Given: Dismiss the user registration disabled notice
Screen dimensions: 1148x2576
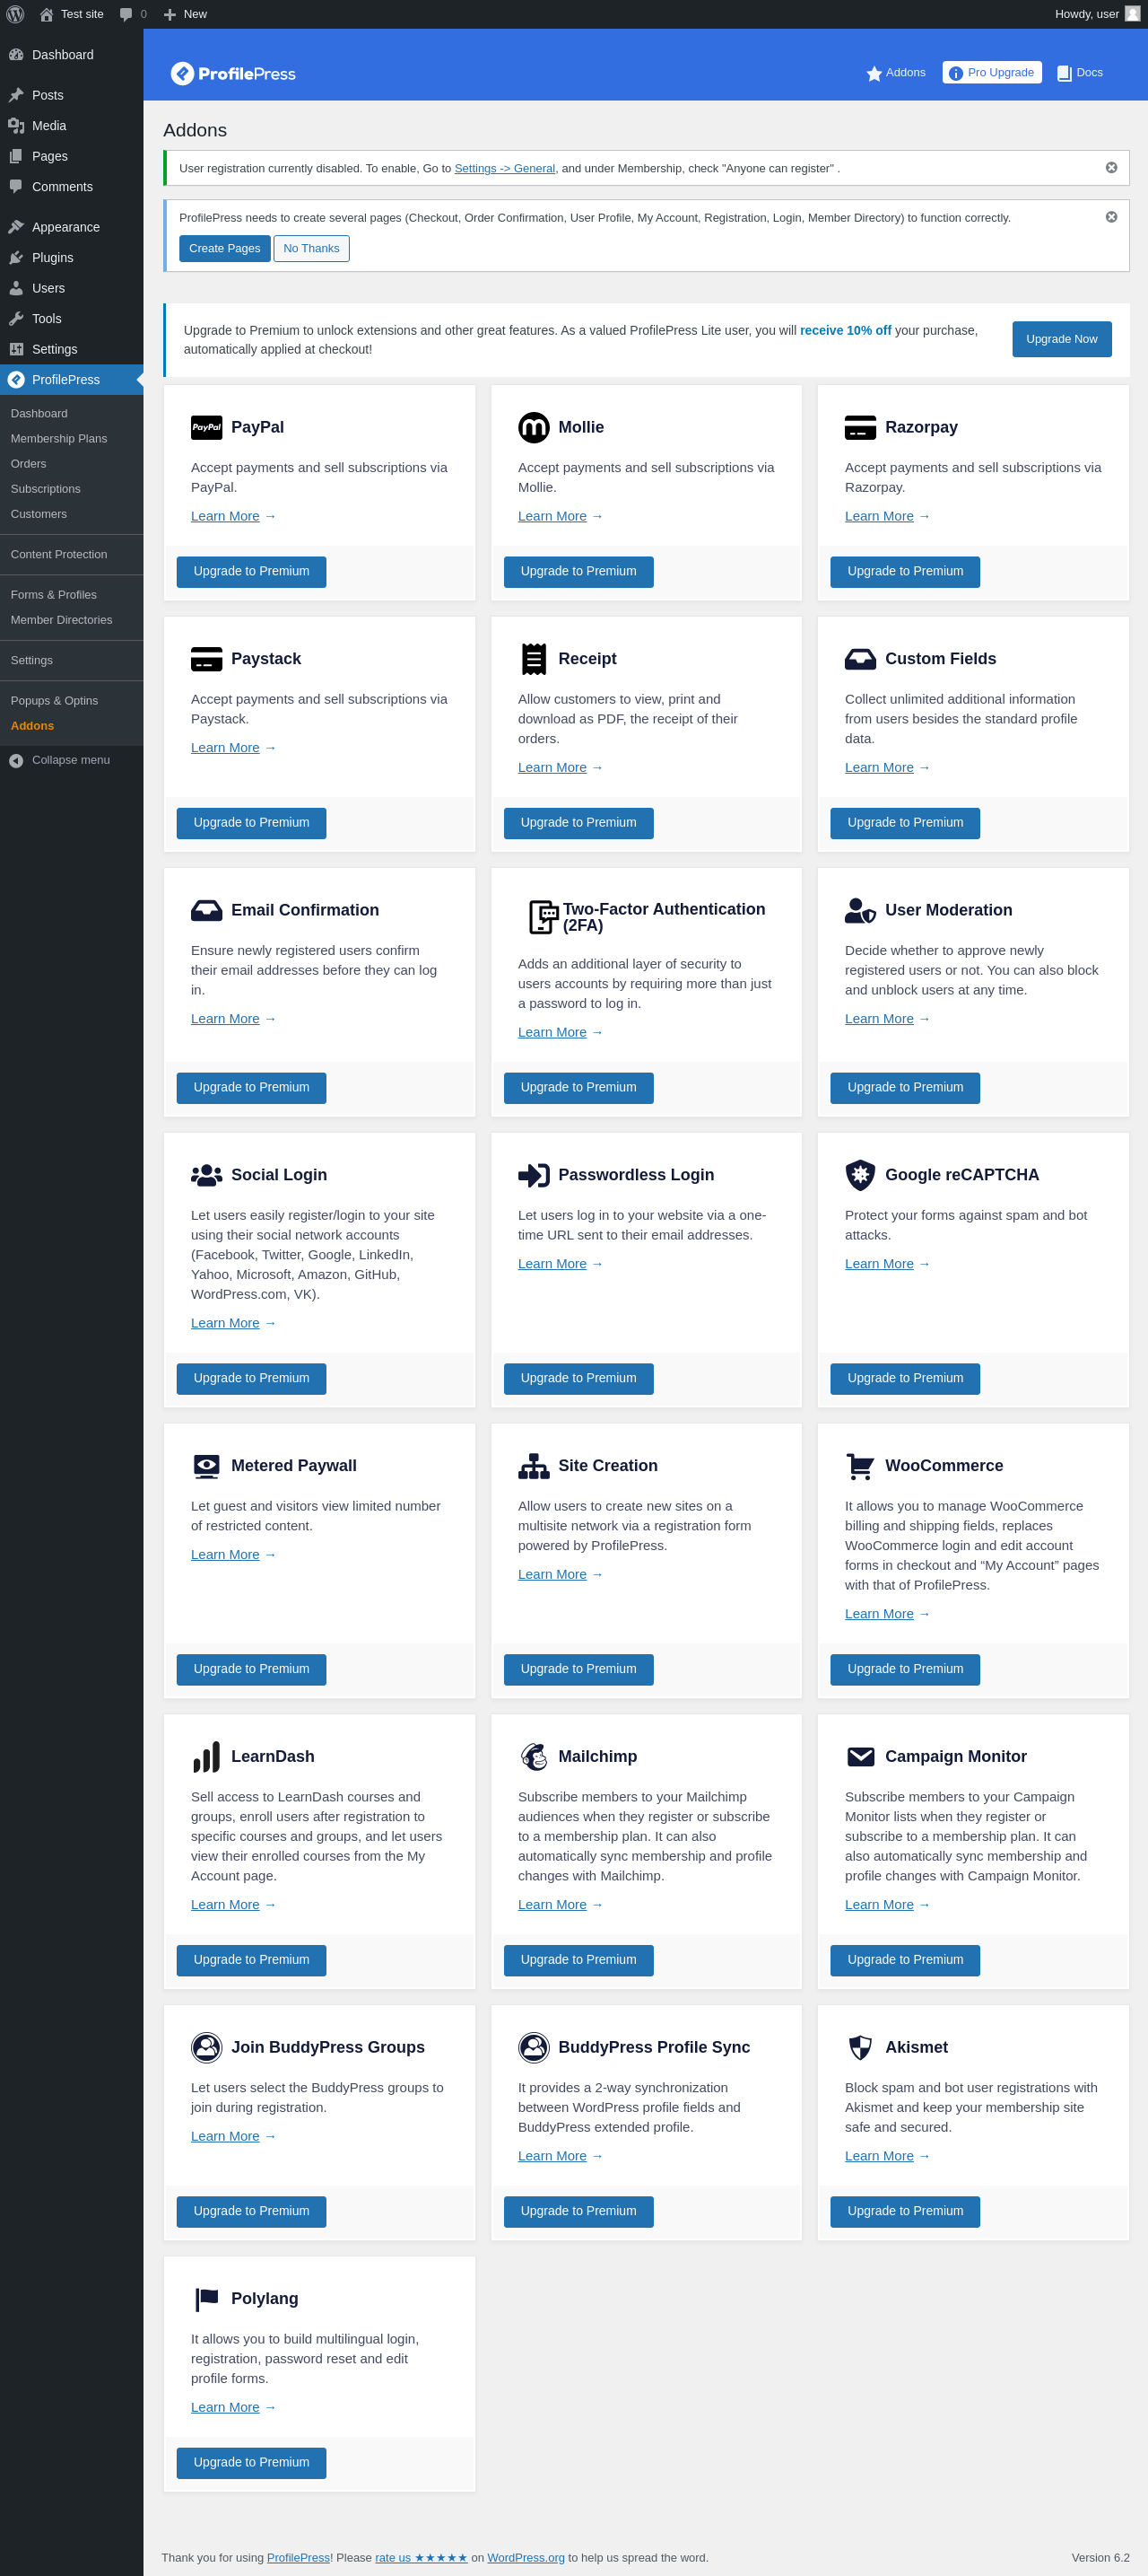Looking at the screenshot, I should click(1111, 168).
